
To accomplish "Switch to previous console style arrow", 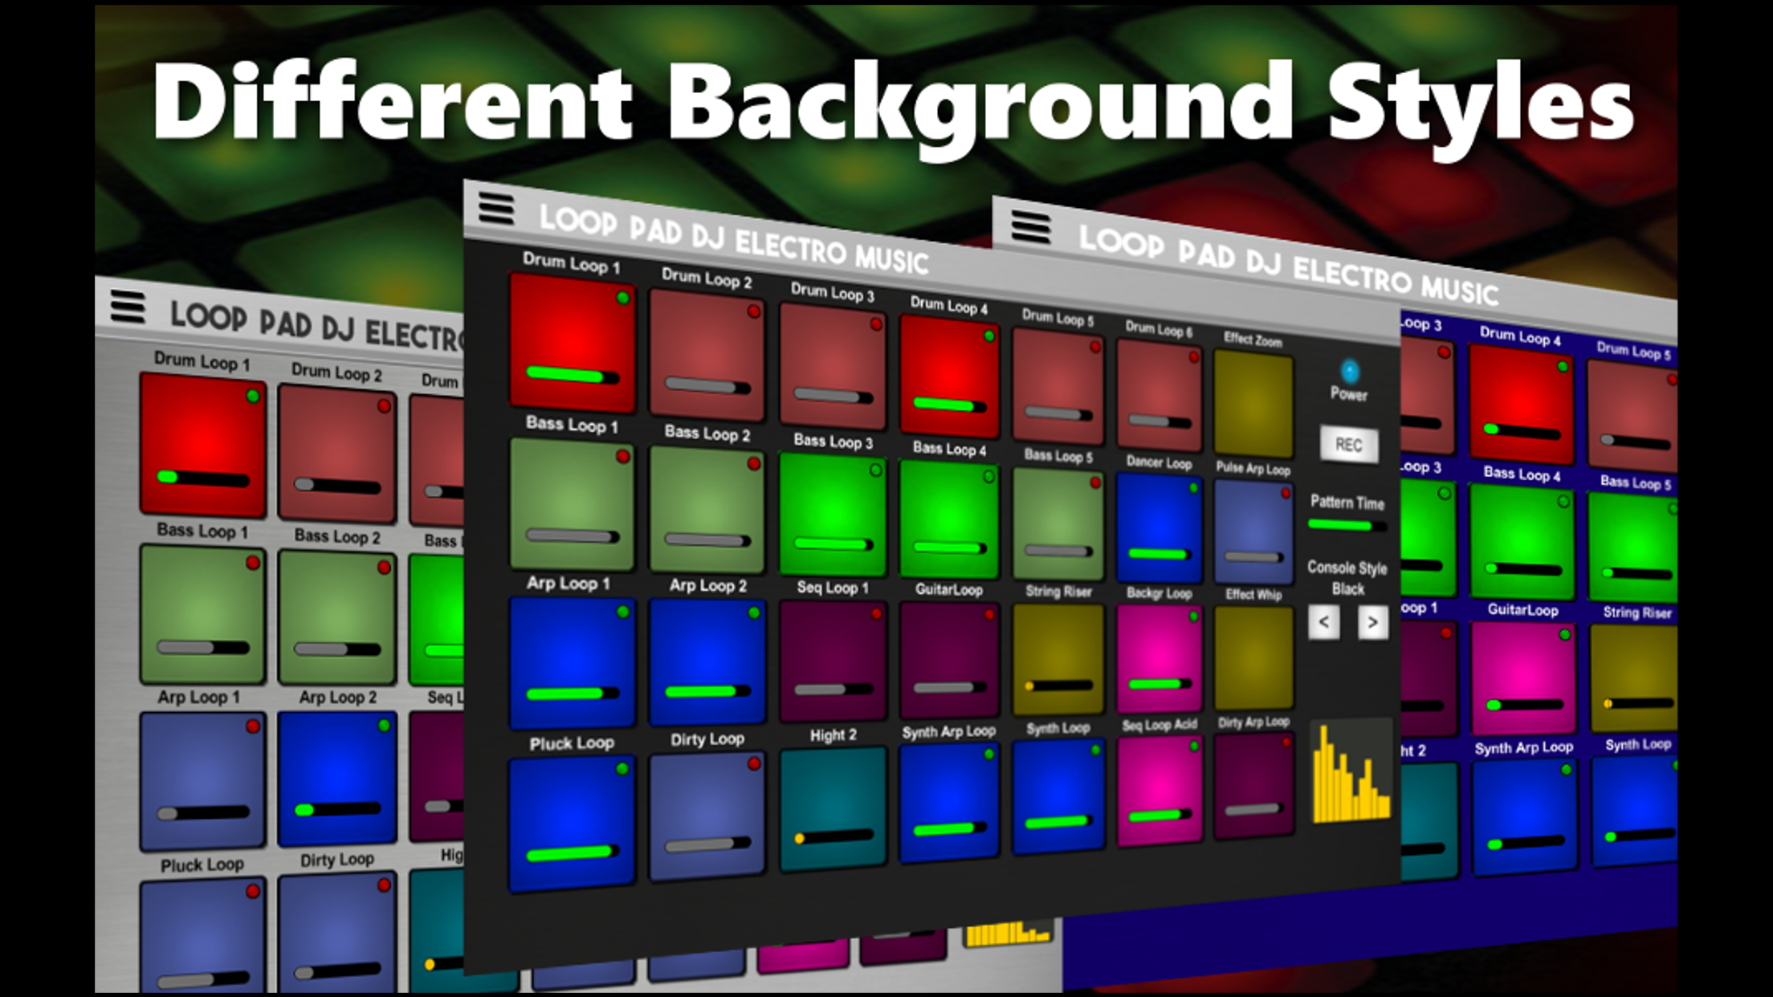I will pyautogui.click(x=1323, y=622).
